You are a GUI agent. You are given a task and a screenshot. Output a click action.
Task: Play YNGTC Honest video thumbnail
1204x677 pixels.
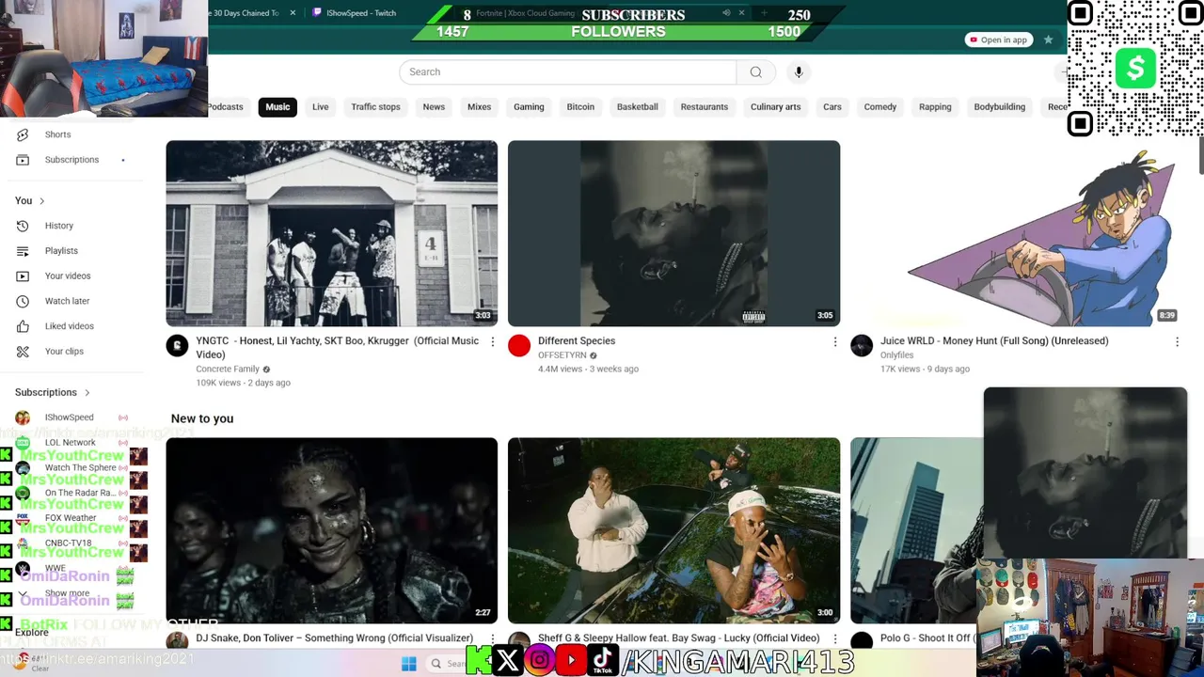click(x=332, y=233)
